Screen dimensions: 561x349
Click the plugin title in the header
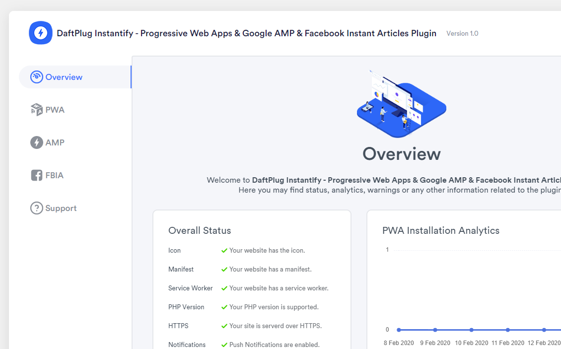pyautogui.click(x=247, y=33)
